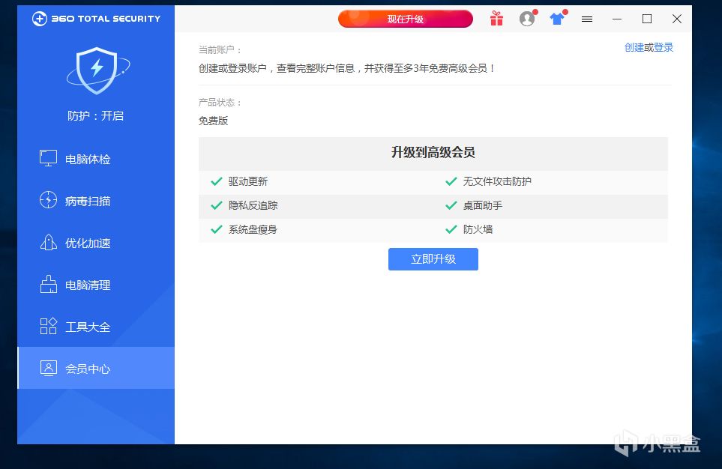Click the 优化加速 rocket icon
Viewport: 722px width, 469px height.
click(x=48, y=242)
